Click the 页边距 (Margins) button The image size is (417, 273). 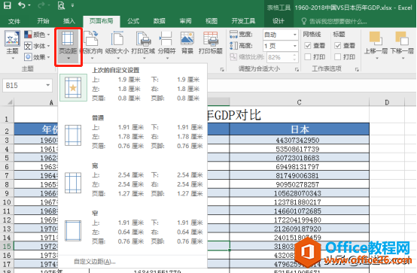(x=68, y=46)
